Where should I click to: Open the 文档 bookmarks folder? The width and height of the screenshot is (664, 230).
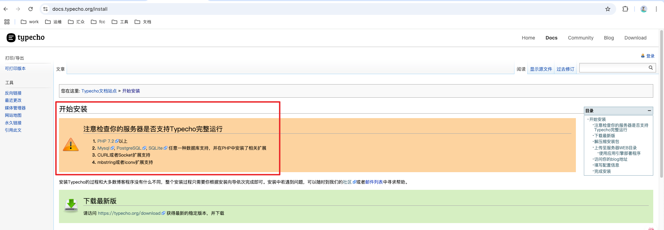(143, 22)
